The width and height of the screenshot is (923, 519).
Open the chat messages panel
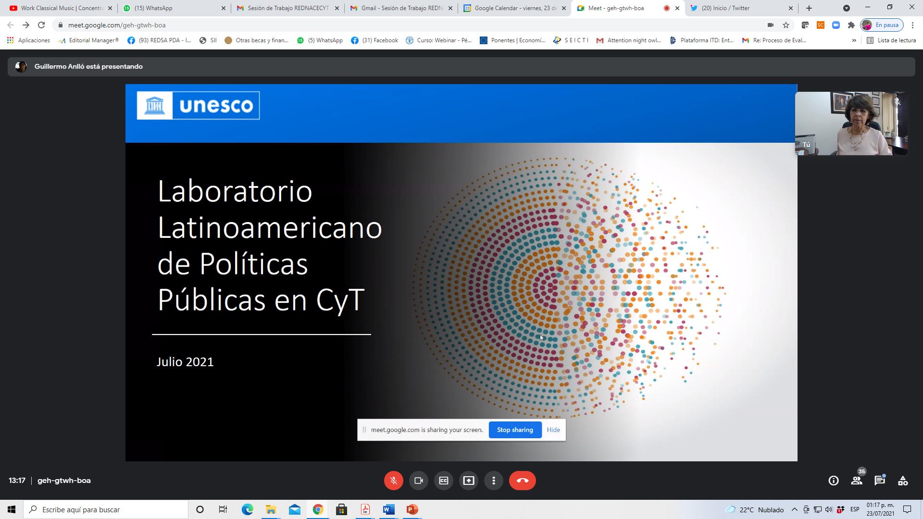tap(879, 481)
